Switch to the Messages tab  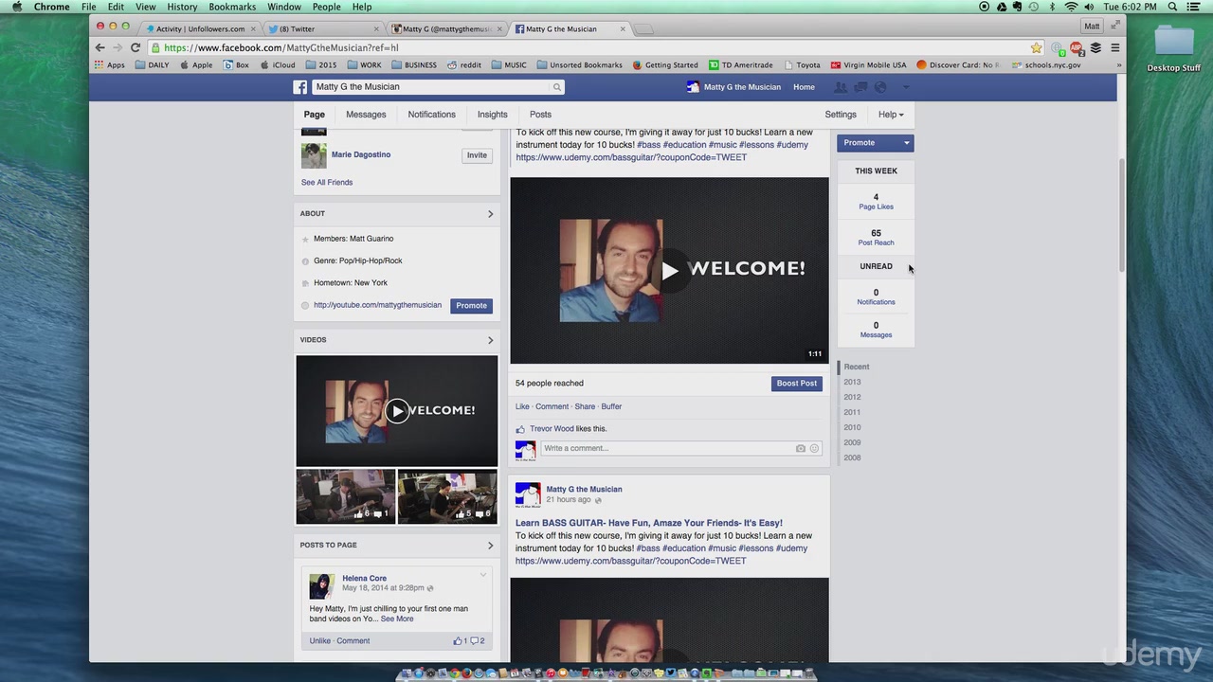pyautogui.click(x=366, y=115)
